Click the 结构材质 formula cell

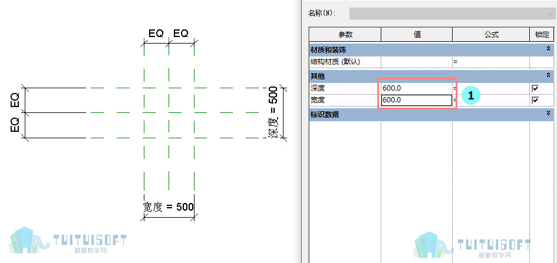point(490,62)
